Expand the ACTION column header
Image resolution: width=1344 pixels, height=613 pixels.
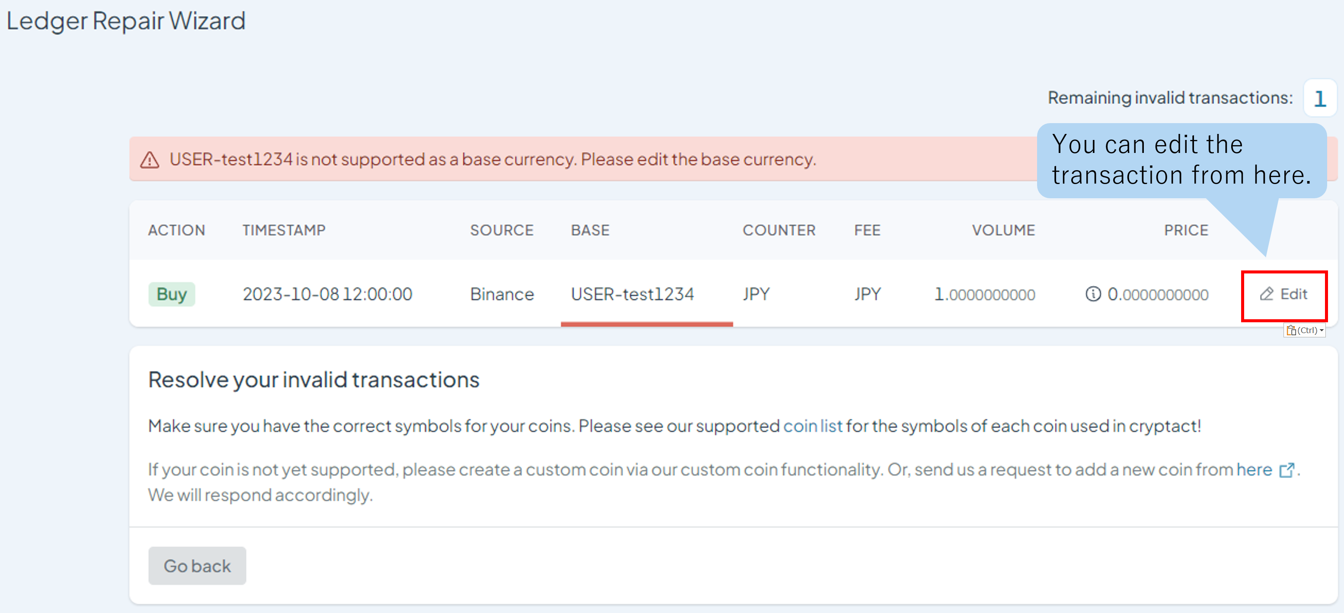pyautogui.click(x=176, y=230)
